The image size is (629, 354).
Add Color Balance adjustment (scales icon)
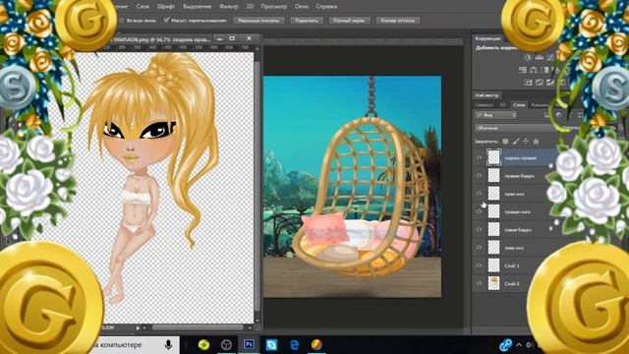(534, 70)
